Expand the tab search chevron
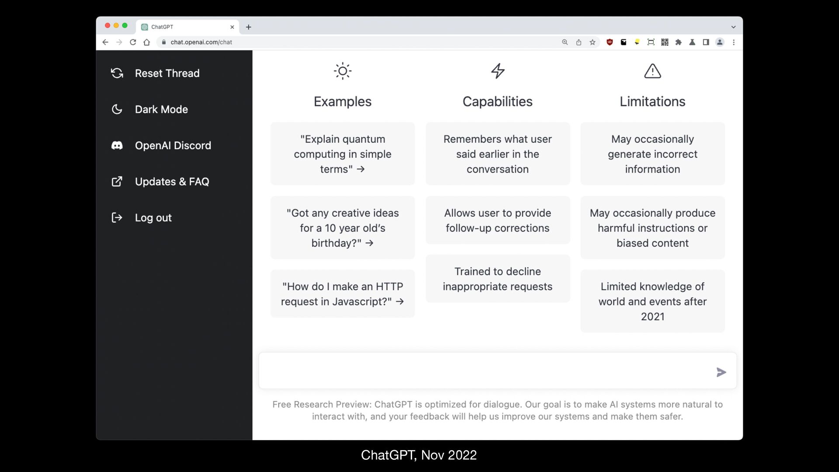This screenshot has width=839, height=472. 733,27
